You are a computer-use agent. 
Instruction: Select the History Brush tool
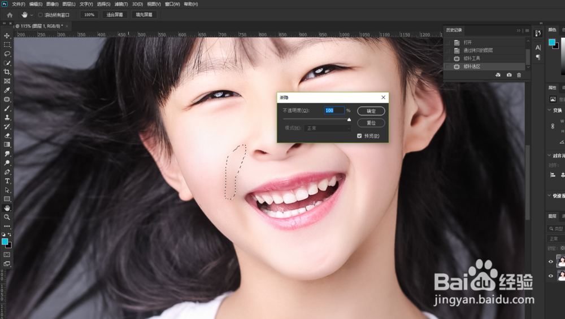click(x=7, y=127)
